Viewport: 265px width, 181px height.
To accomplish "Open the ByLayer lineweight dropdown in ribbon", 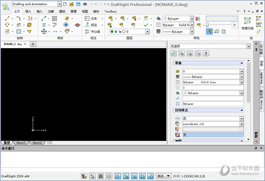I will (192, 32).
